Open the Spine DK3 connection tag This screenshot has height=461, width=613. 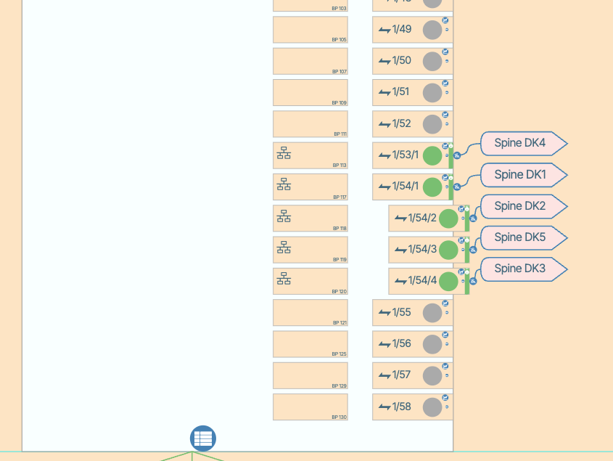click(519, 269)
